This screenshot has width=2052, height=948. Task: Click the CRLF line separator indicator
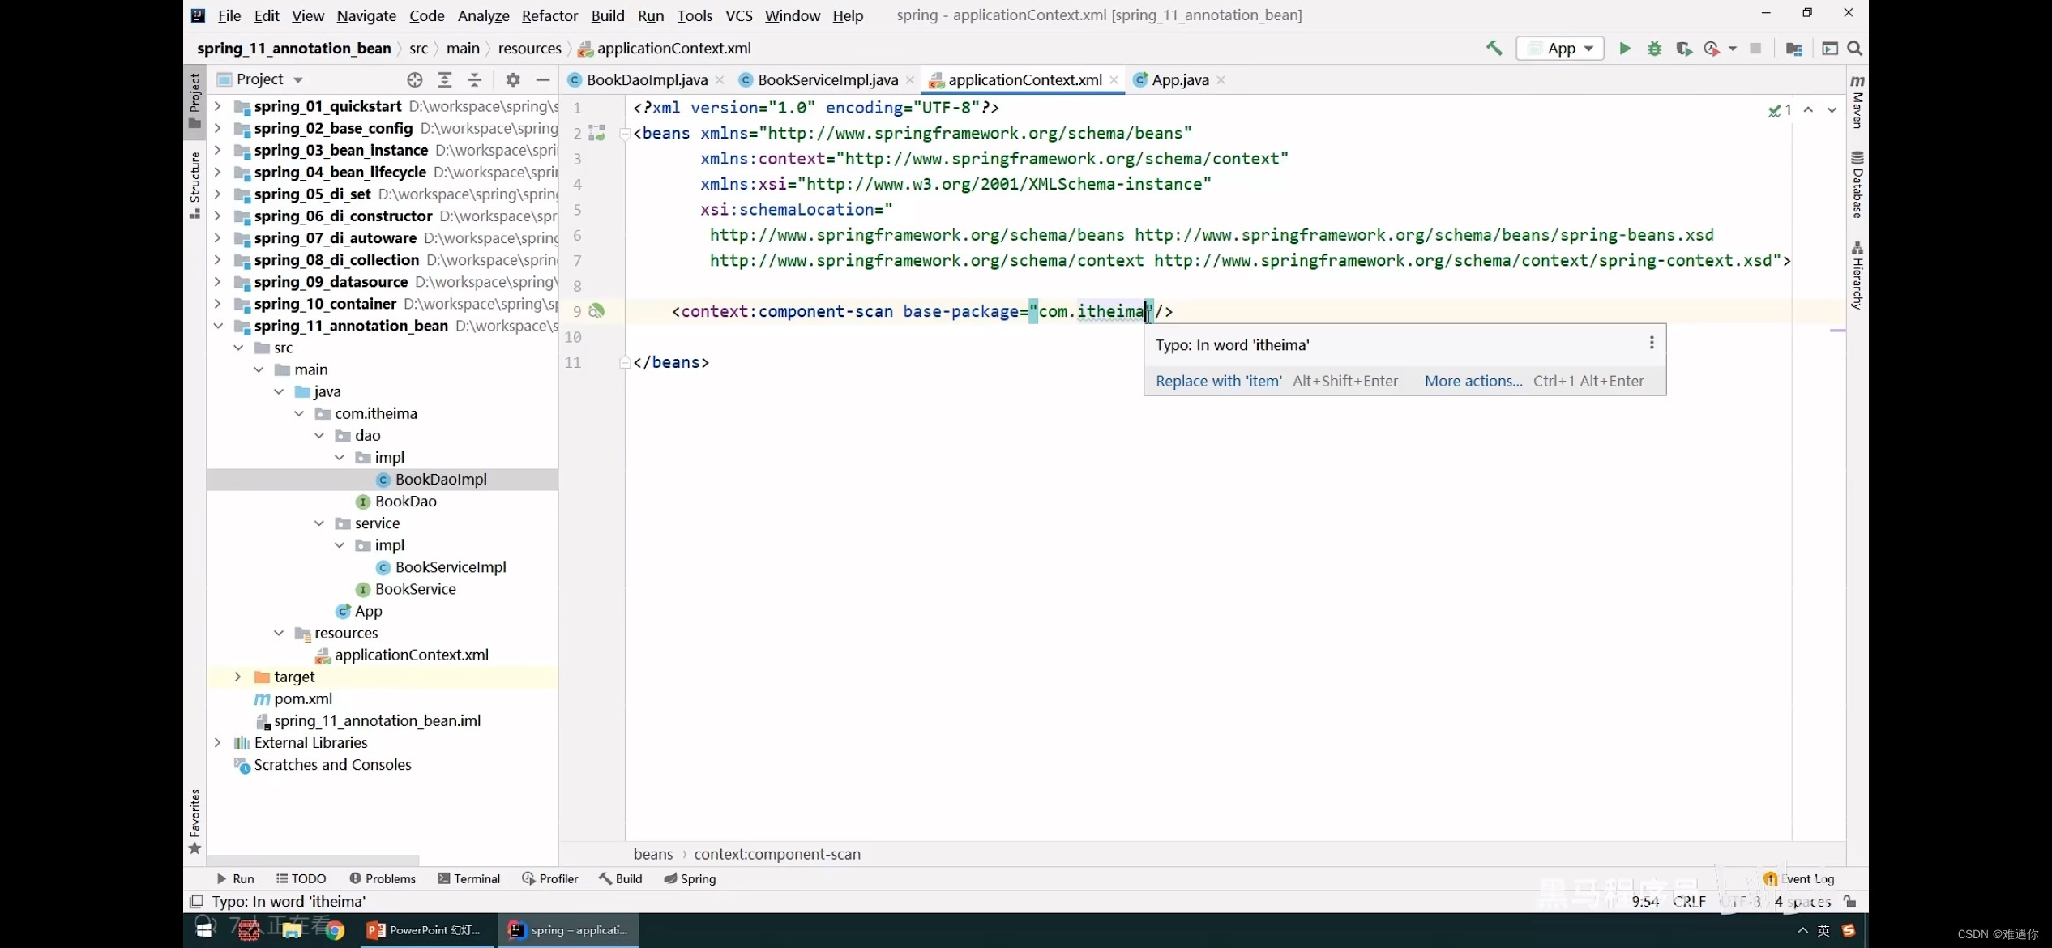[x=1690, y=901]
